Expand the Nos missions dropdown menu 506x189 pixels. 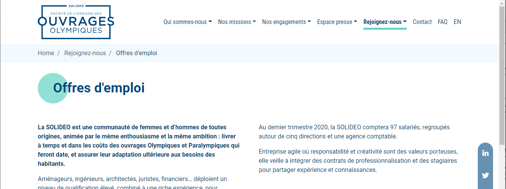pos(237,22)
